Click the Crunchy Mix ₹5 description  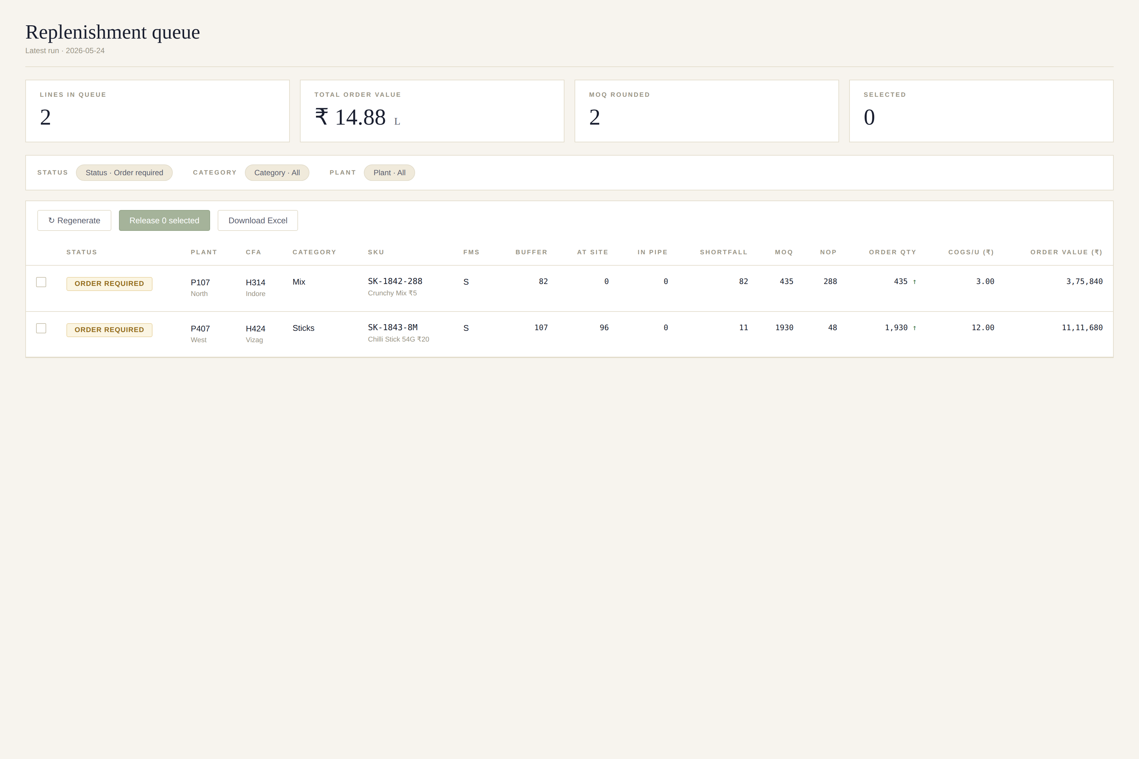point(392,293)
